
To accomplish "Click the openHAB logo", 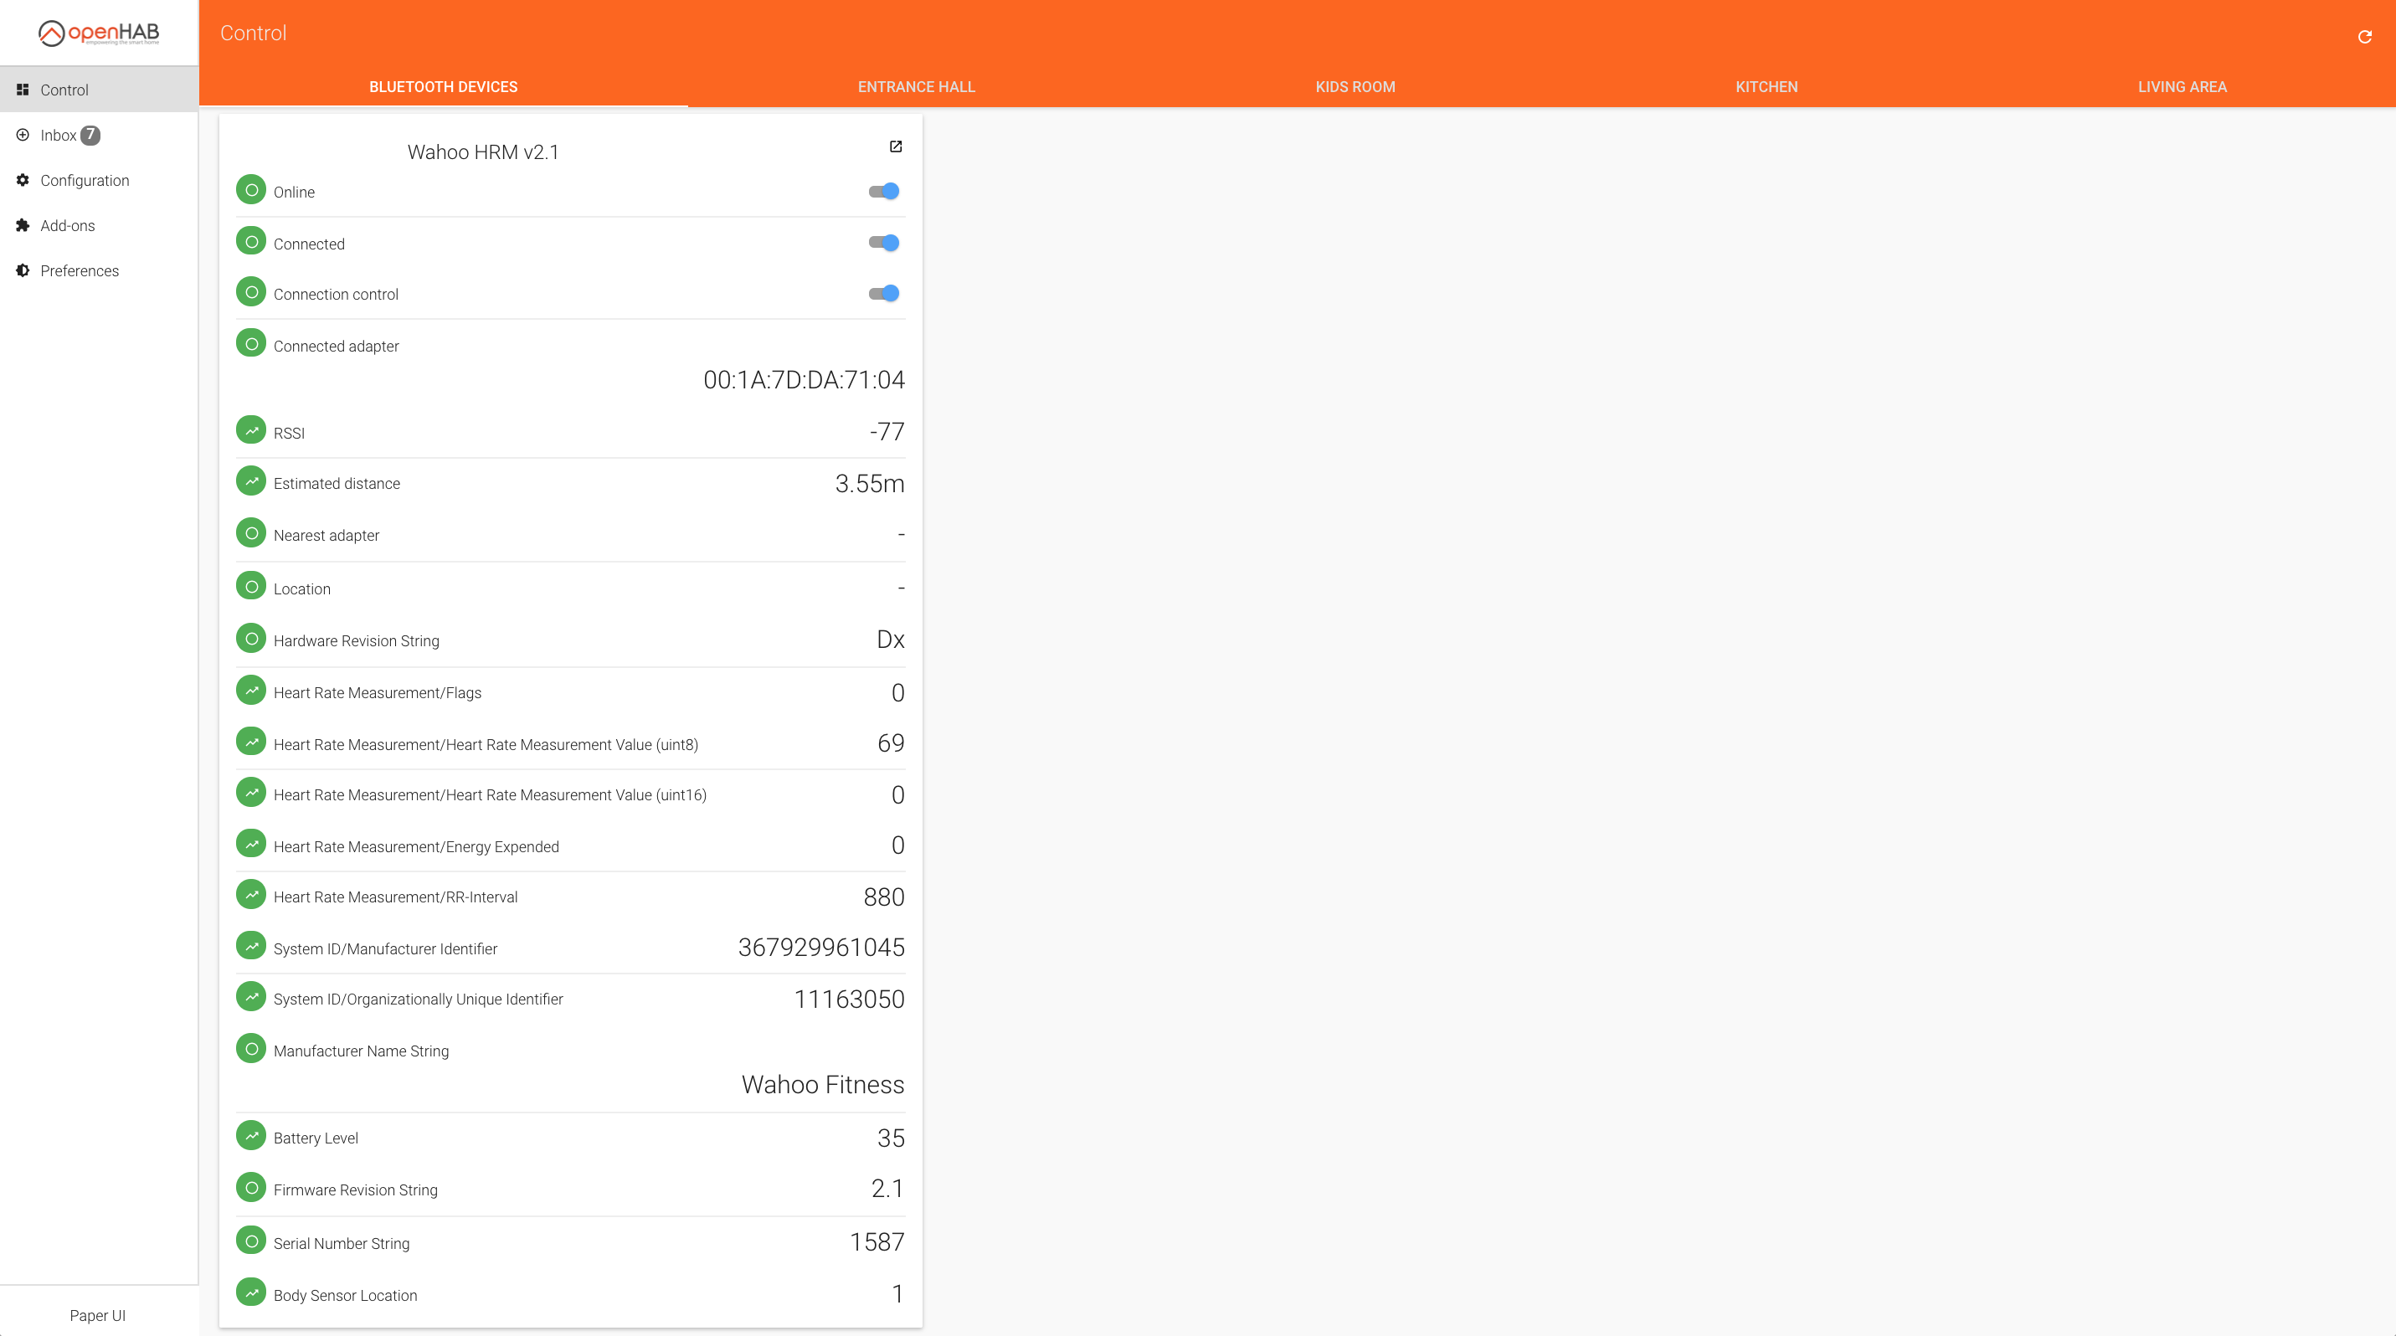I will pyautogui.click(x=100, y=33).
